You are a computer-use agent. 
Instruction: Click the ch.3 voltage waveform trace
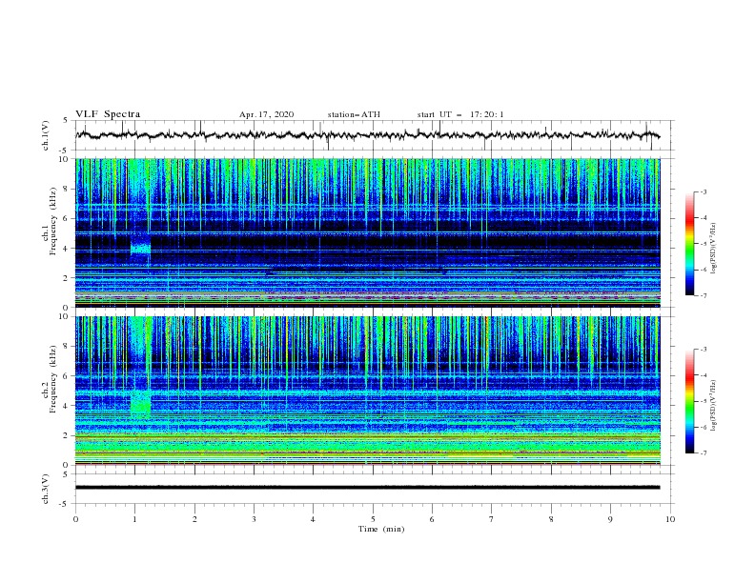point(368,488)
